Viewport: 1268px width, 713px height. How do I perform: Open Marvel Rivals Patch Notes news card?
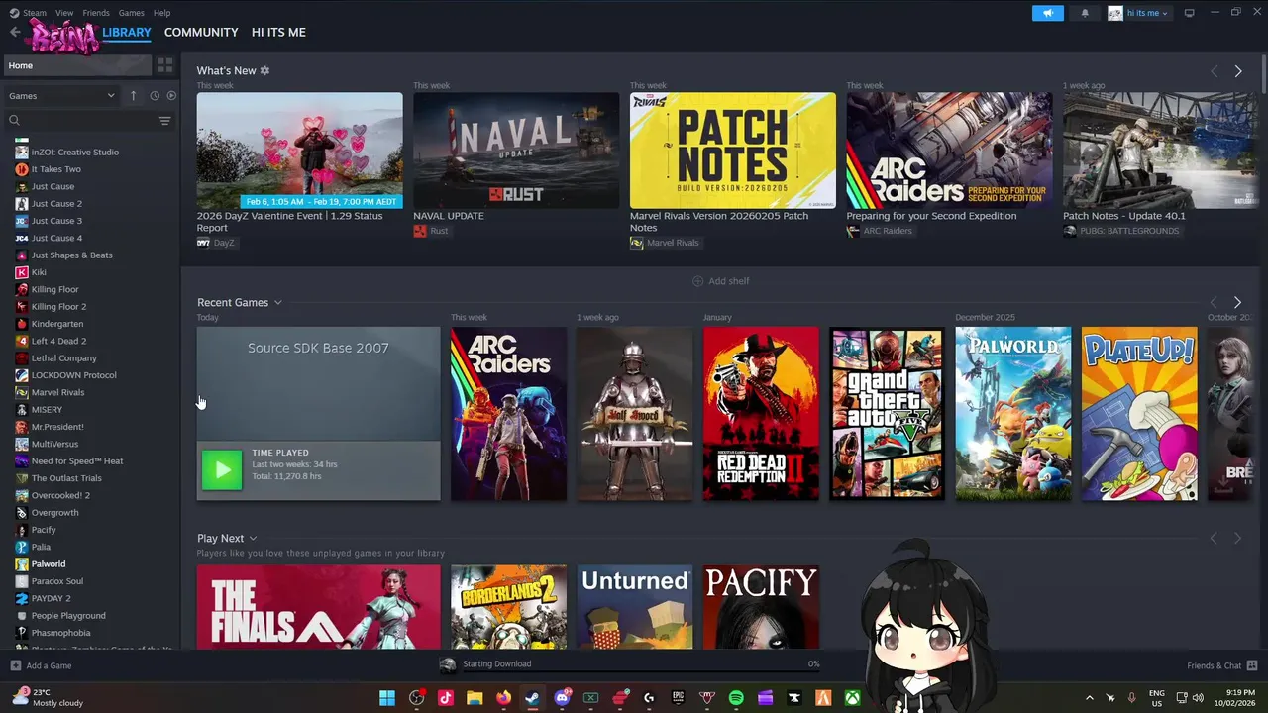[733, 151]
